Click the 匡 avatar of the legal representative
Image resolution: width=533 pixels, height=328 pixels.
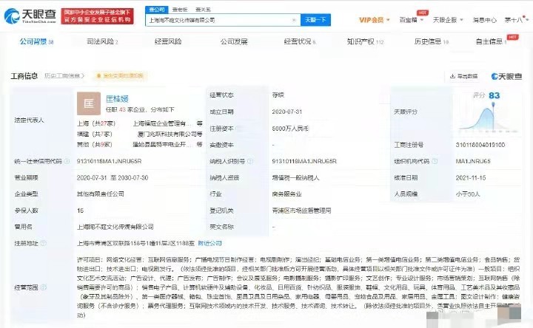tap(89, 103)
